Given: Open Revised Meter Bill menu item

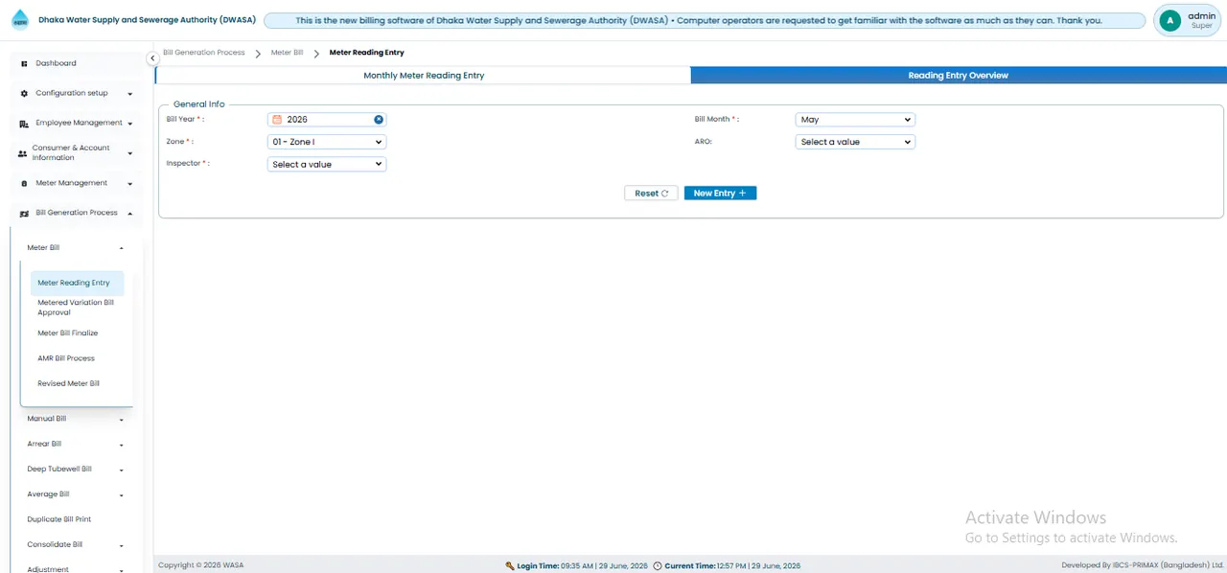Looking at the screenshot, I should 68,383.
